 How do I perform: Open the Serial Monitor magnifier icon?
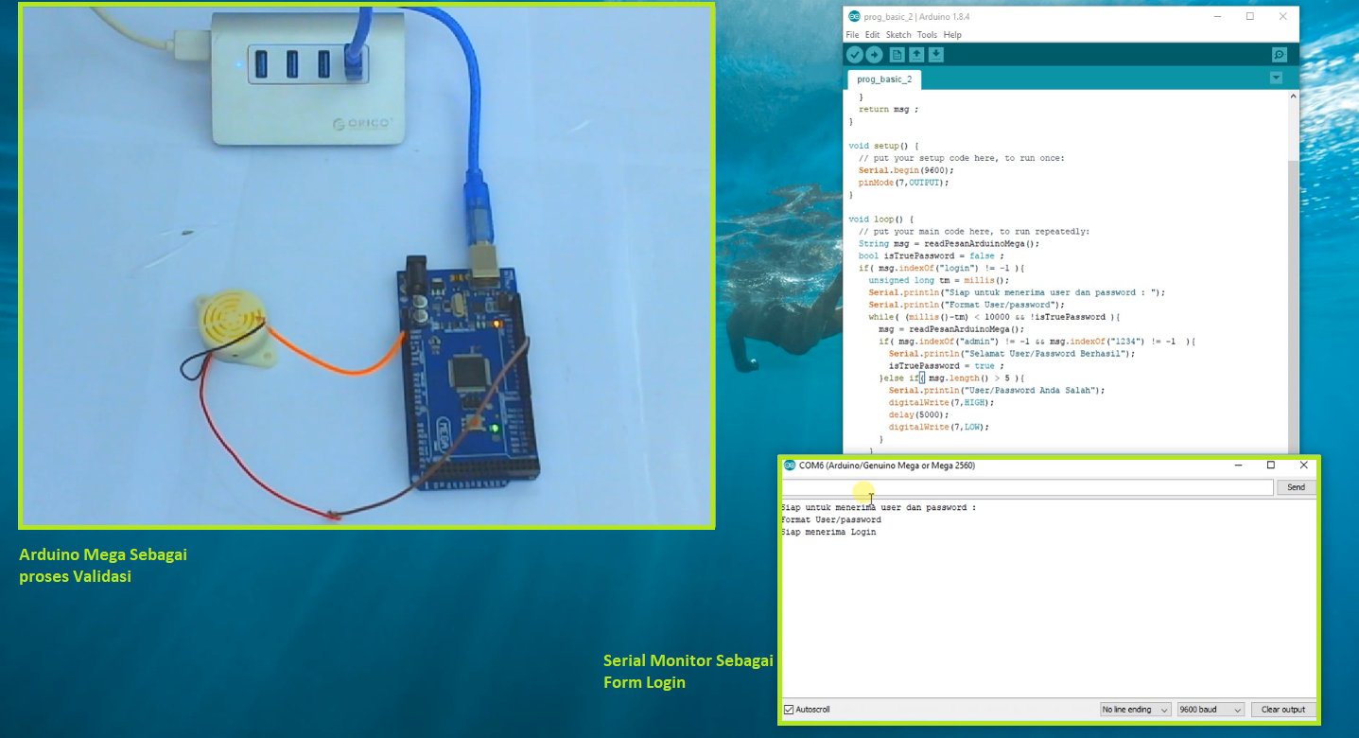tap(1279, 54)
